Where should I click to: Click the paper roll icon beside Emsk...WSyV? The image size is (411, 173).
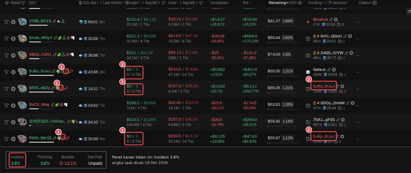73,38
